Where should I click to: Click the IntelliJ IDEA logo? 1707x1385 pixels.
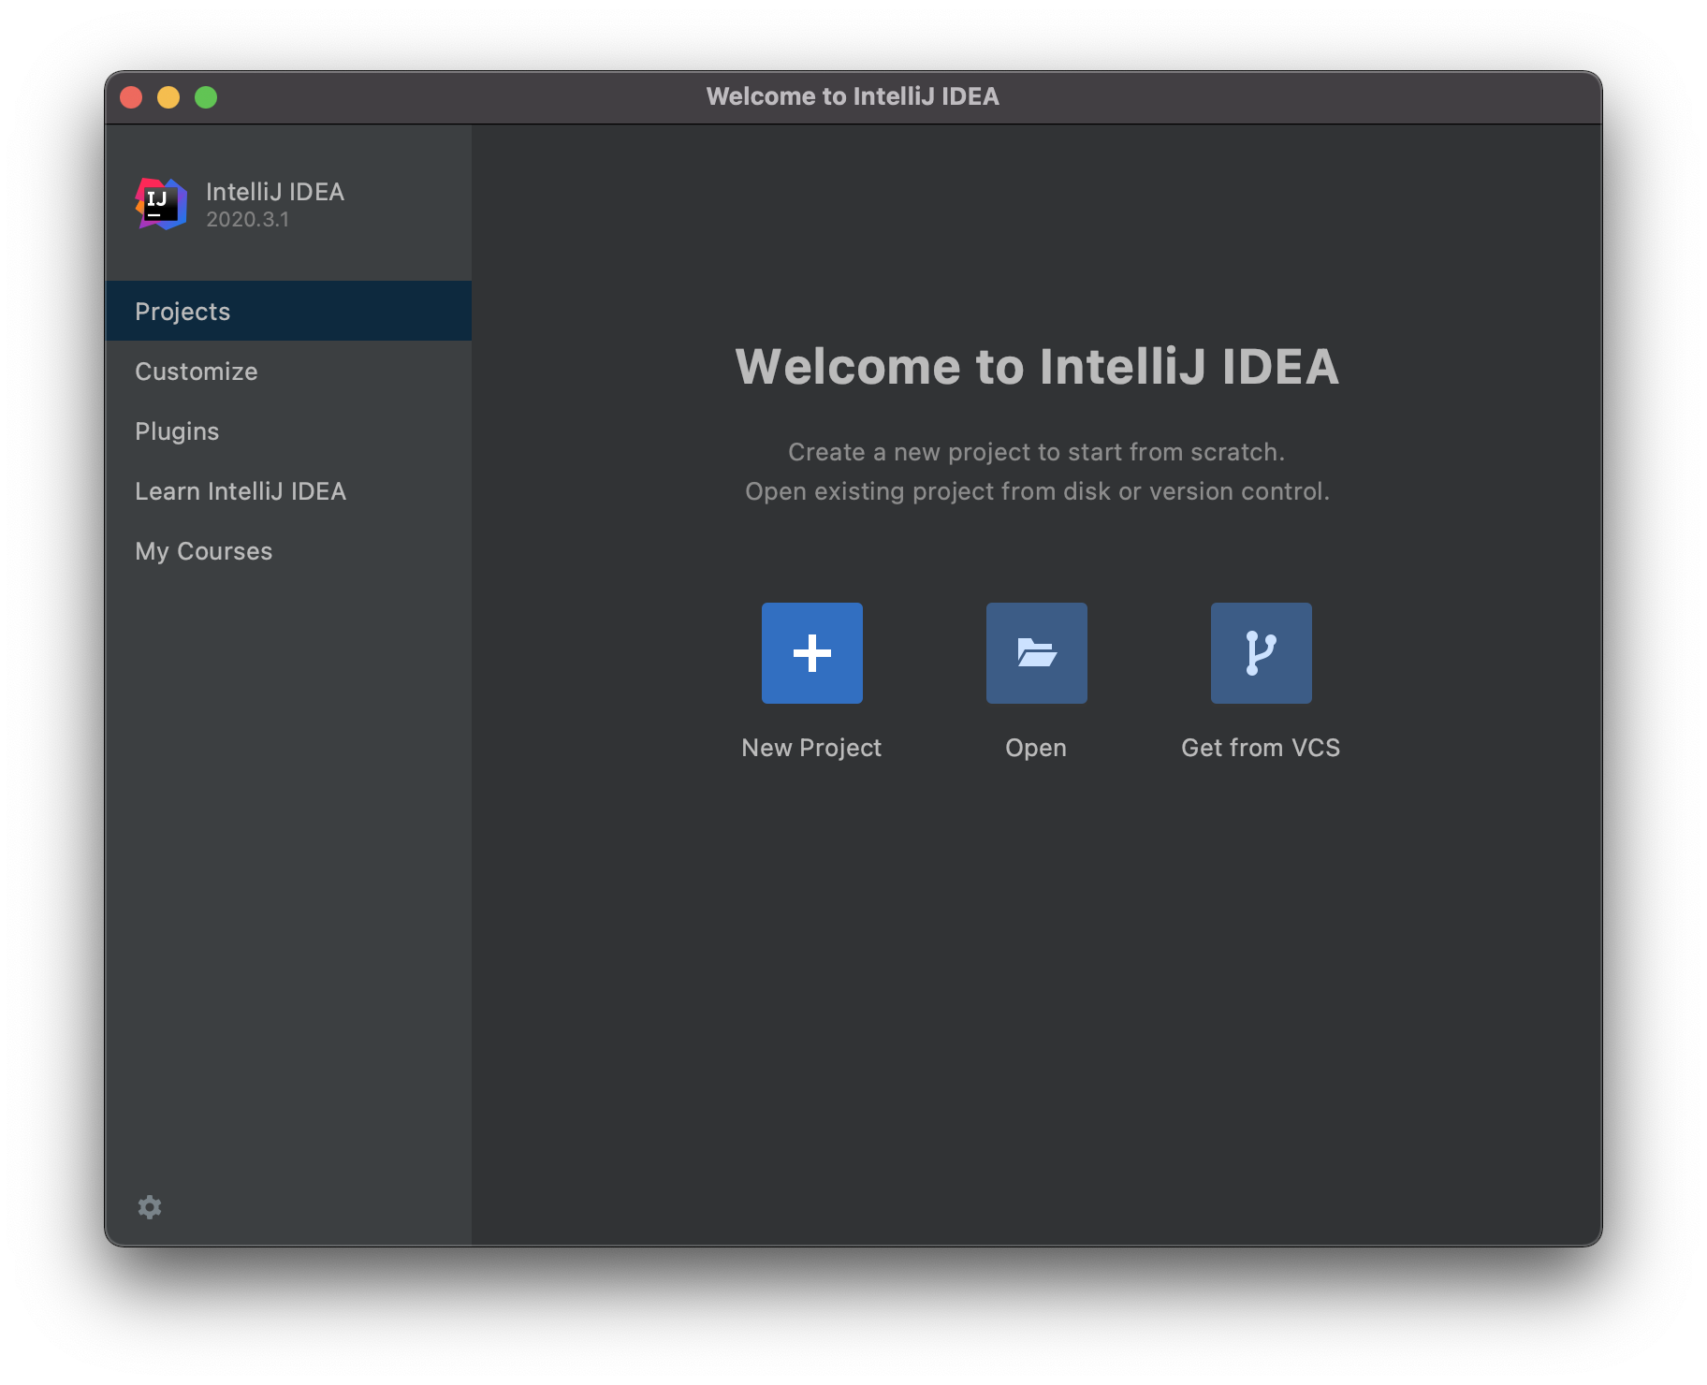point(157,202)
